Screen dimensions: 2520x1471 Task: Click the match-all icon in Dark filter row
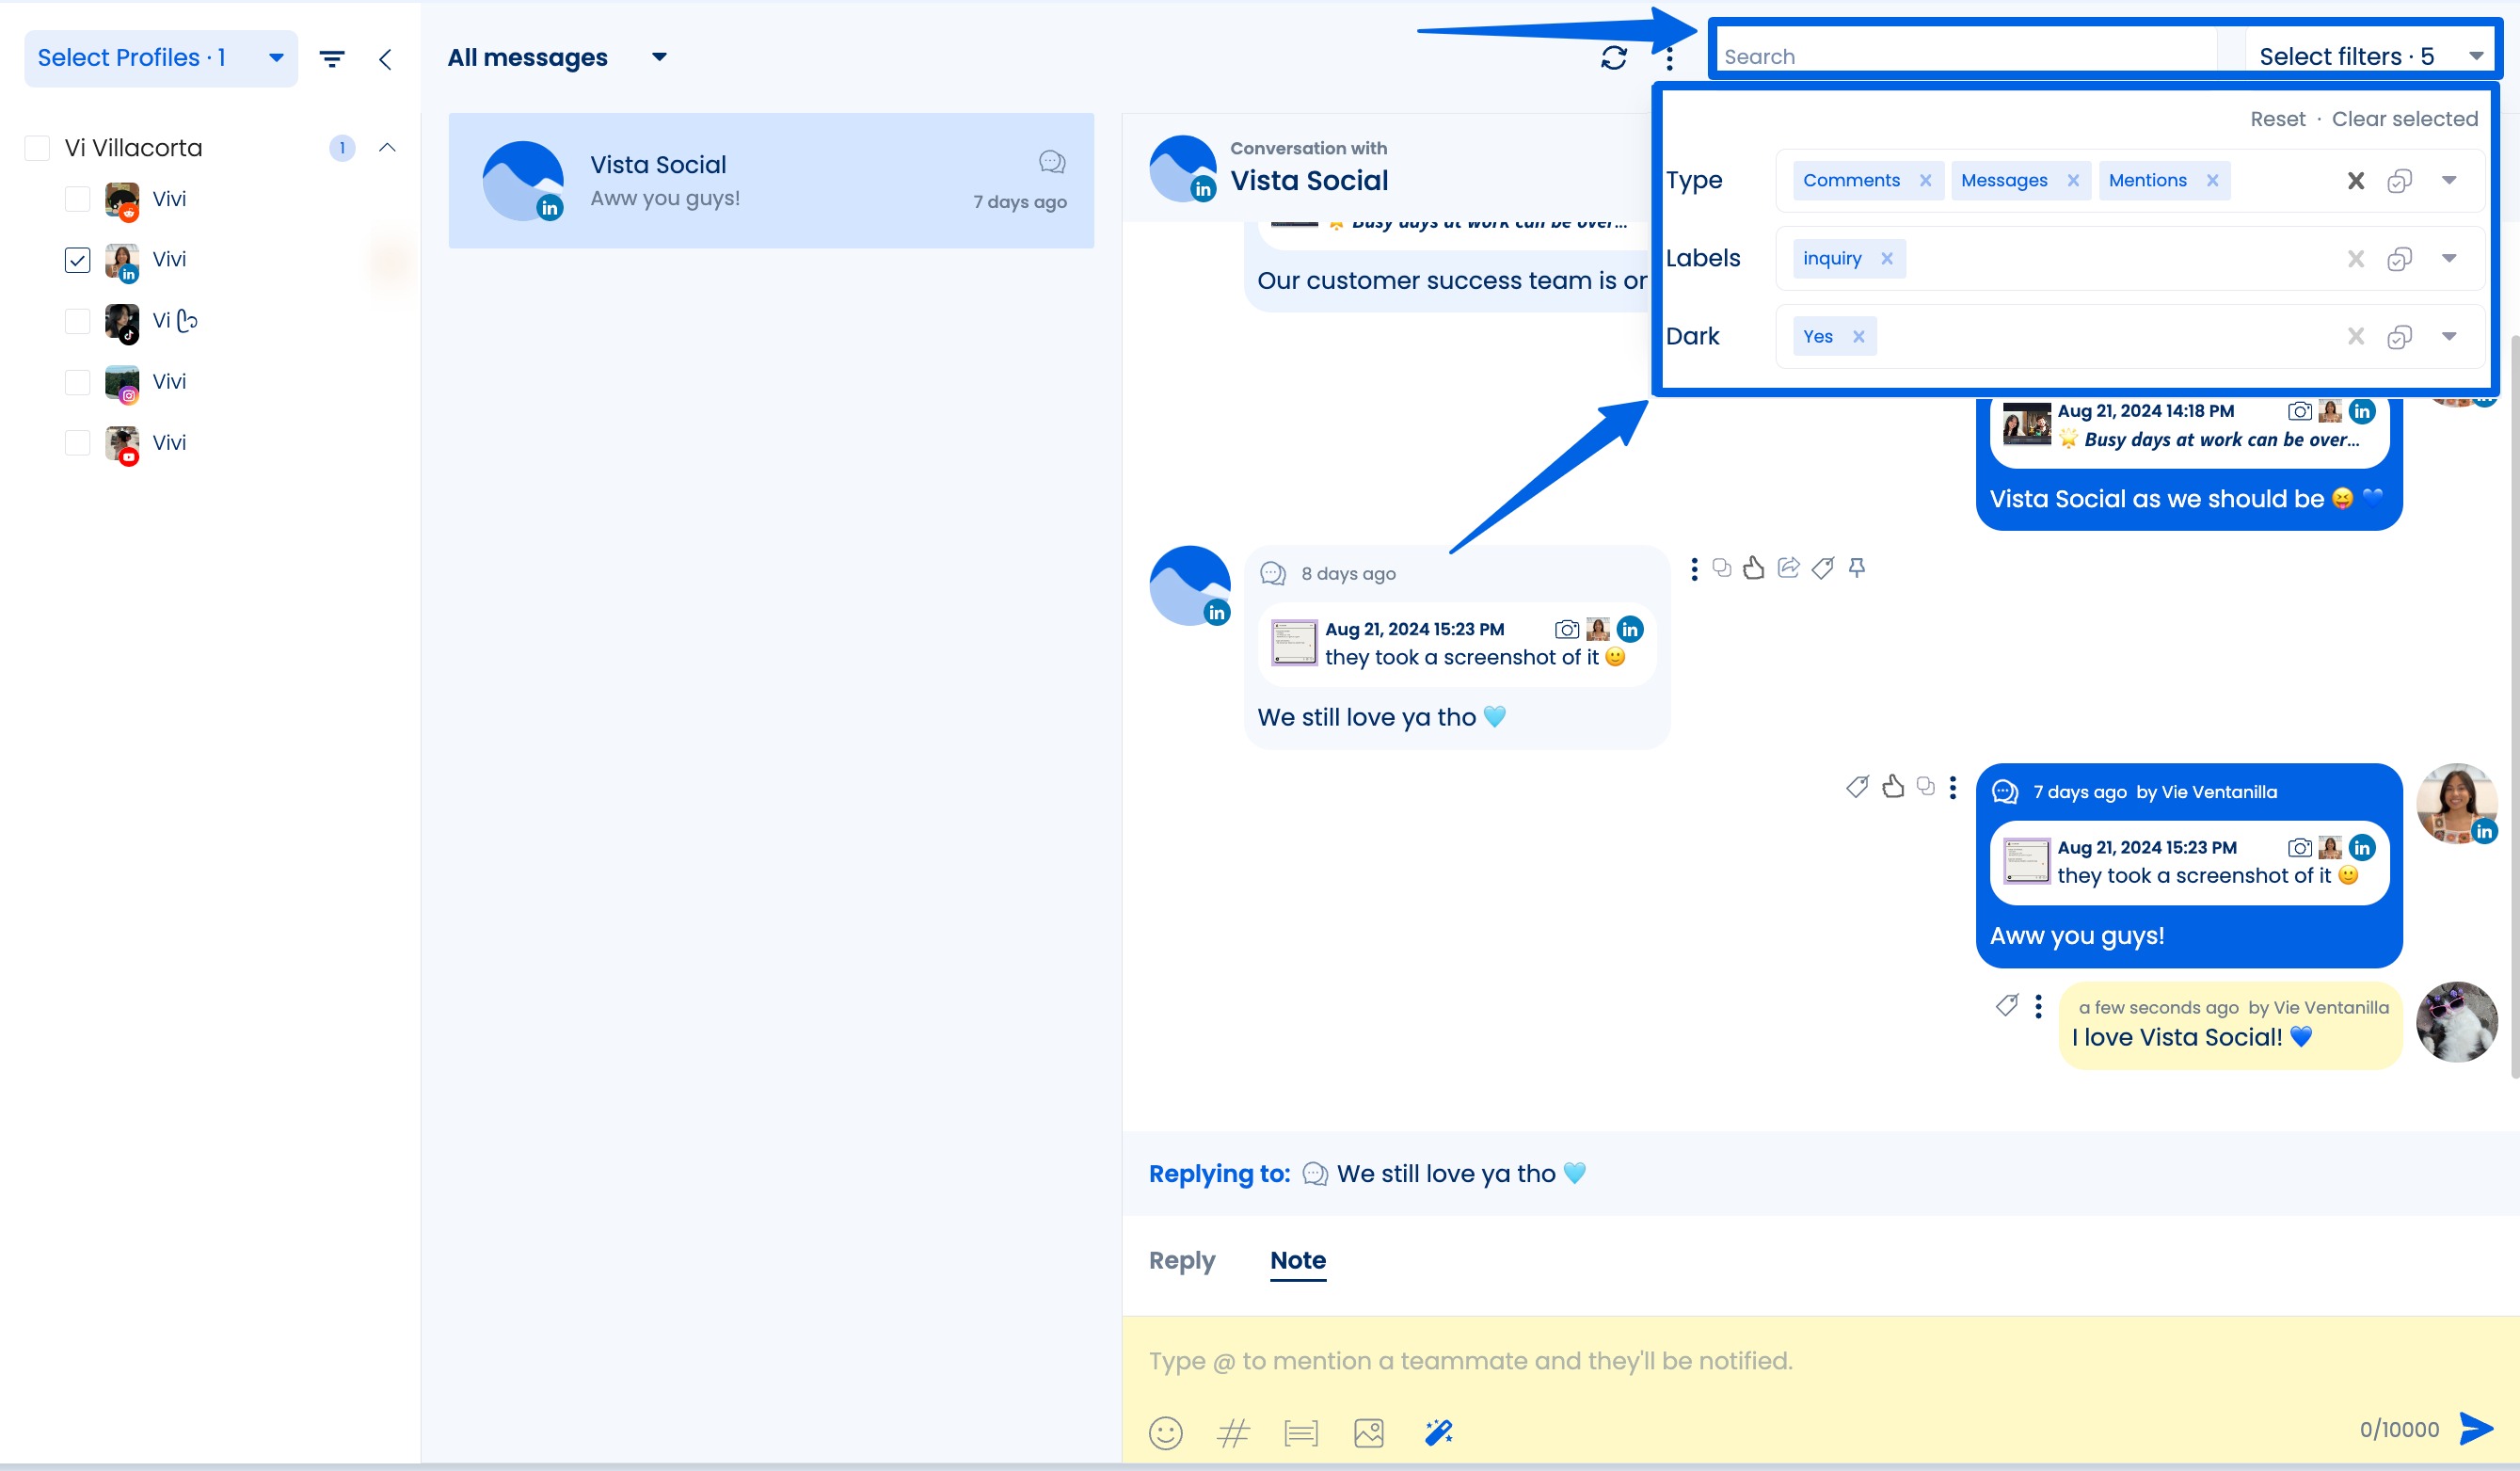[x=2400, y=337]
